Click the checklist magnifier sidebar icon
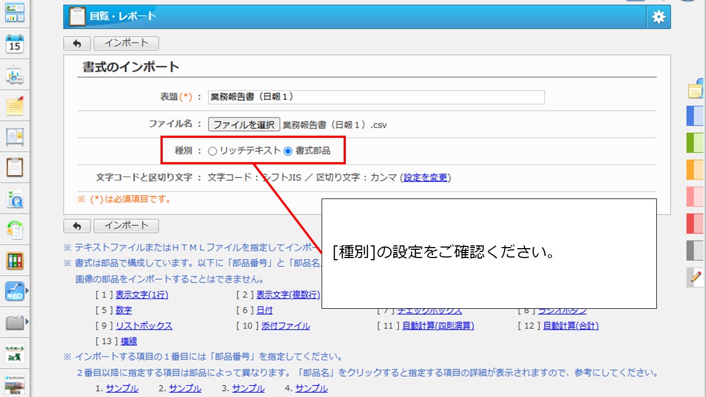Image resolution: width=706 pixels, height=397 pixels. (15, 198)
